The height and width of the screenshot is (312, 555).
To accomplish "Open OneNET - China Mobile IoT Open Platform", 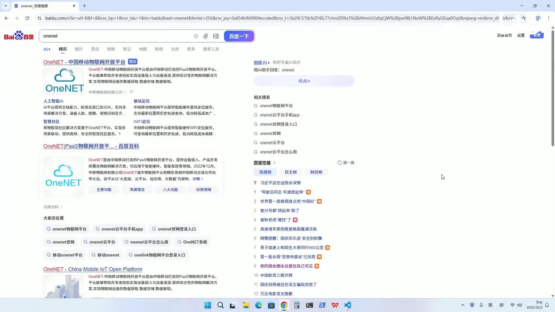I will click(93, 269).
